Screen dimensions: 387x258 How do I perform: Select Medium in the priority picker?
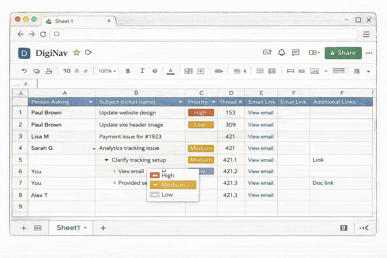[173, 185]
